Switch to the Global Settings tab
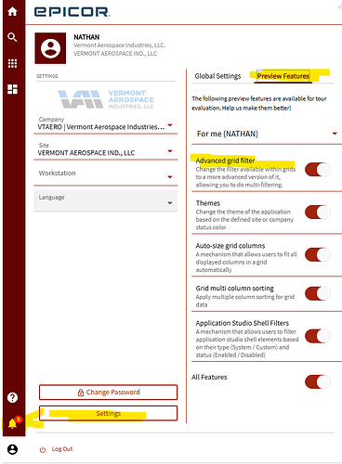The width and height of the screenshot is (342, 464). point(217,76)
